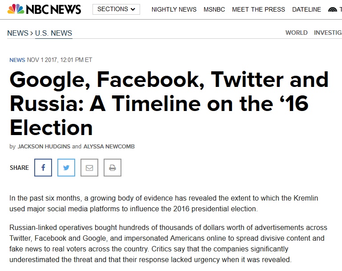342x271 pixels.
Task: Click the article headline
Action: [169, 103]
